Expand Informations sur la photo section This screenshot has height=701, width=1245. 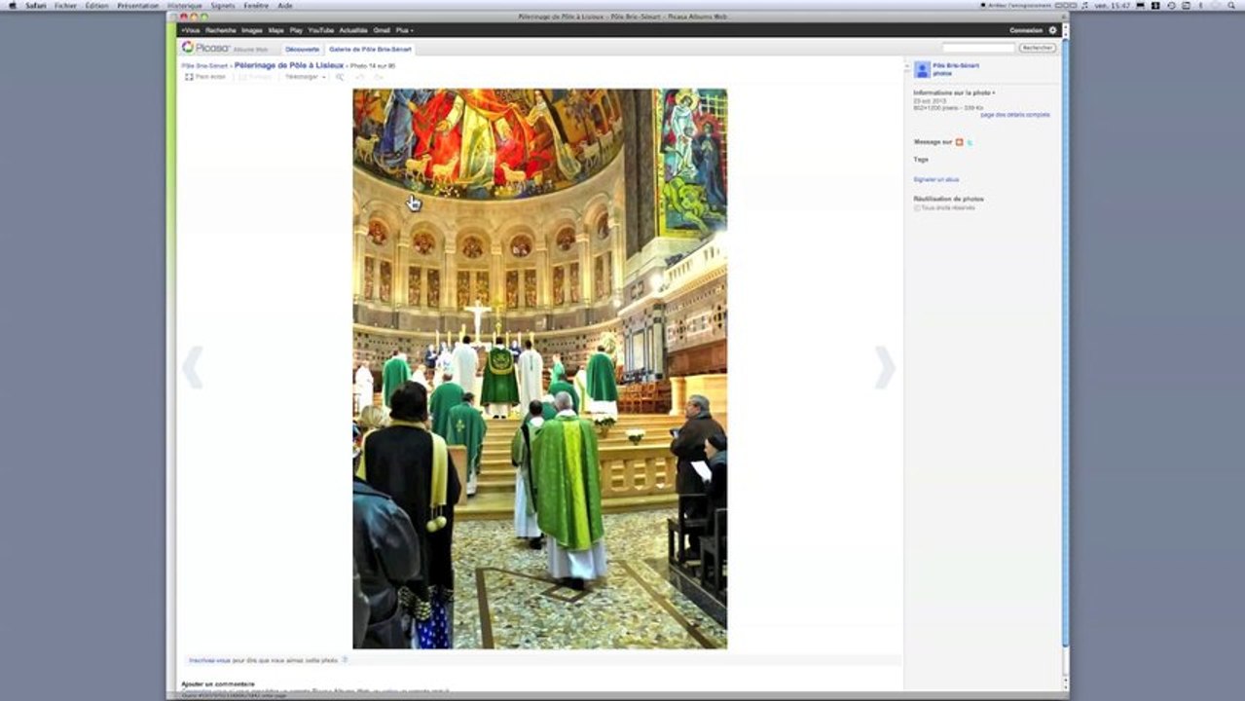[954, 92]
